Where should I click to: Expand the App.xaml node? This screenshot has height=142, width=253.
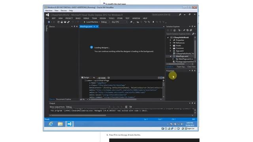[x=170, y=51]
